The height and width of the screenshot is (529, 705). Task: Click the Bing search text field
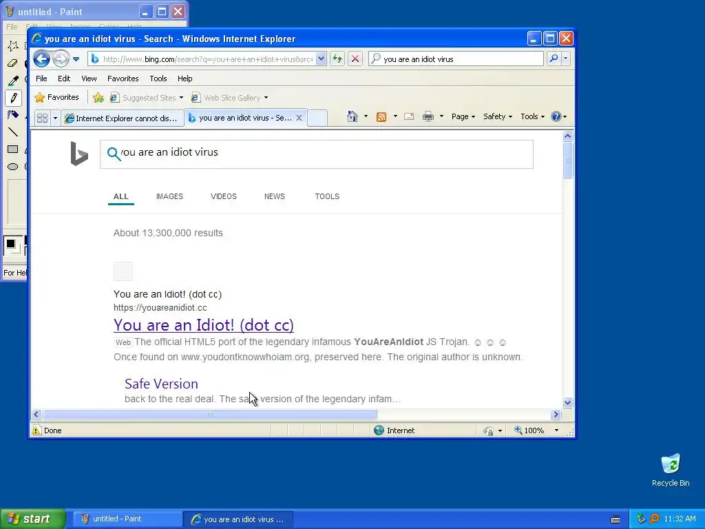click(x=317, y=154)
